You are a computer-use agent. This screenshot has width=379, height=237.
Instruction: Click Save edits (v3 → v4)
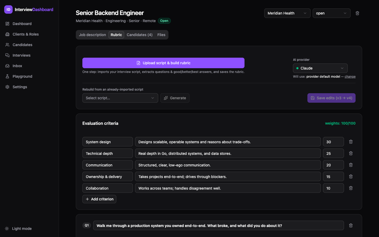331,98
